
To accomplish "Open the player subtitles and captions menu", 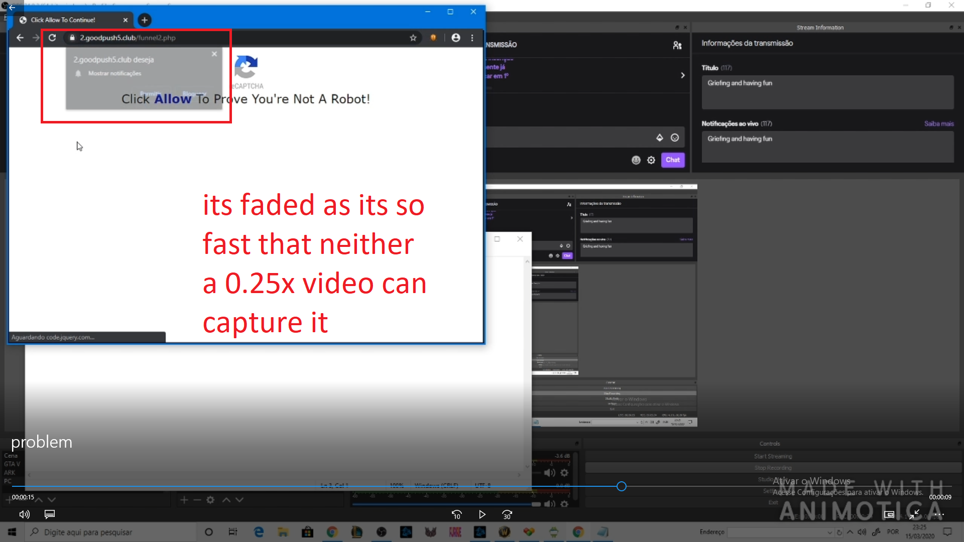I will (50, 514).
